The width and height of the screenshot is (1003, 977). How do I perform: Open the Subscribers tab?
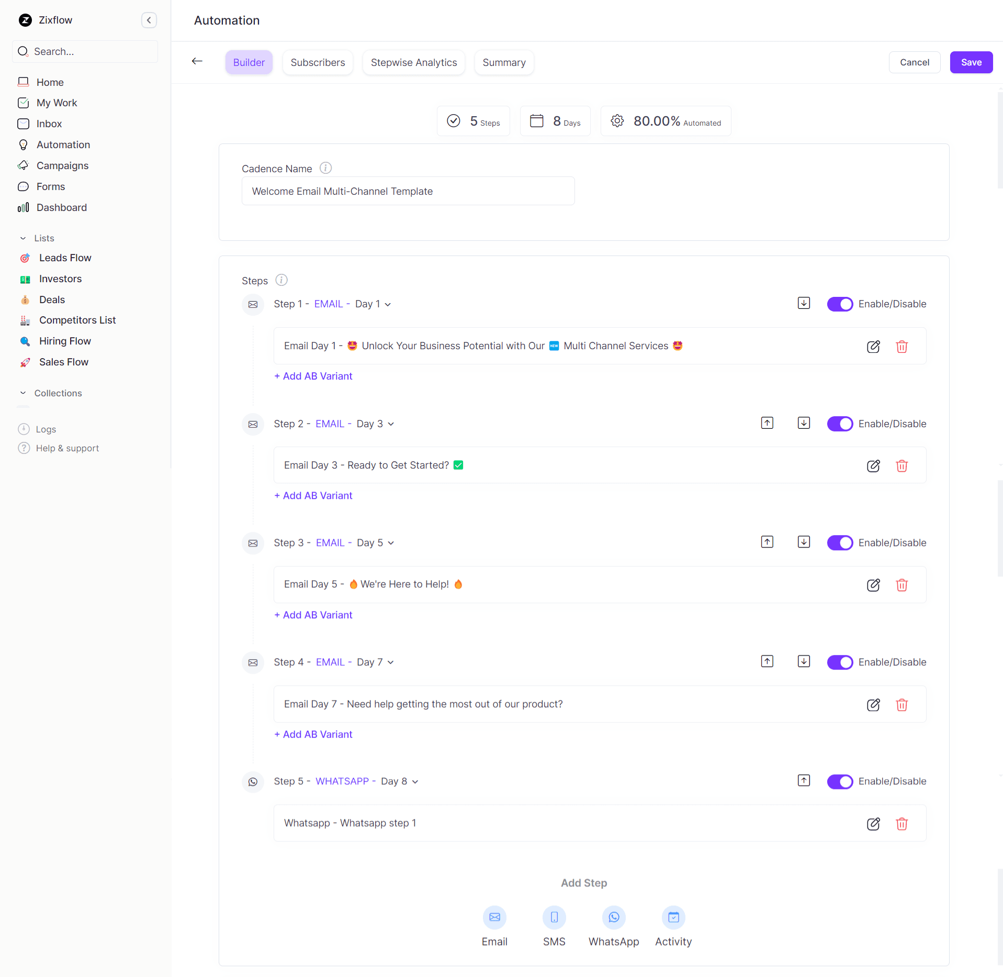318,62
